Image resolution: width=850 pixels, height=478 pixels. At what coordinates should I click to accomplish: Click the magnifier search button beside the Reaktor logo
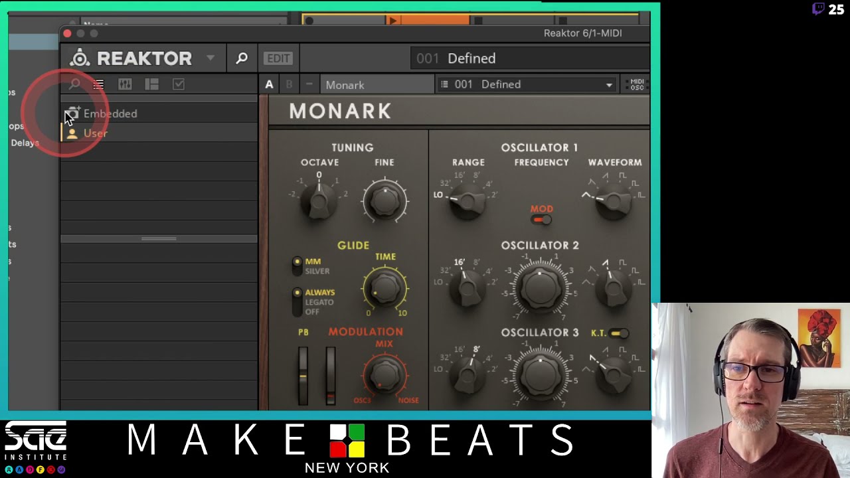tap(242, 58)
